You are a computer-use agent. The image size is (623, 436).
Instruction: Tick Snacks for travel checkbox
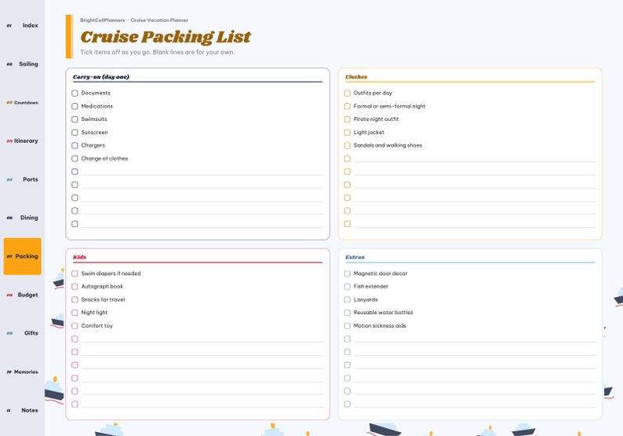tap(75, 299)
